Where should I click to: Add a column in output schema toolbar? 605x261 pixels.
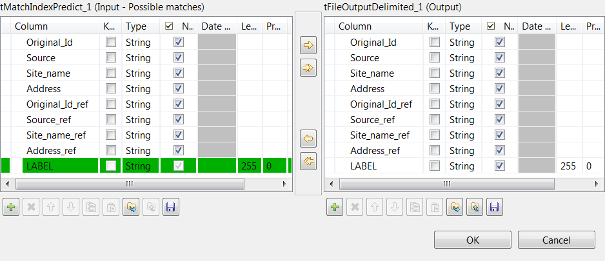click(335, 208)
